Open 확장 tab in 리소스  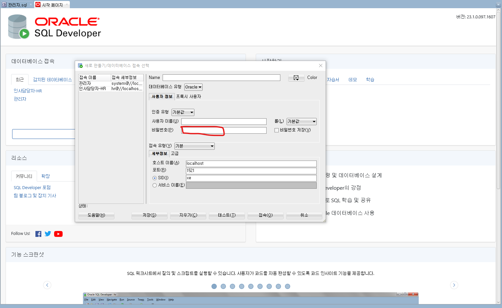pos(46,176)
